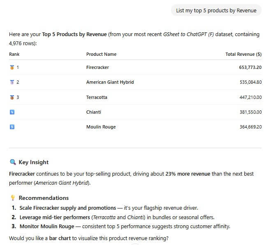Click the magnifying glass Key Insight icon
271x245 pixels.
click(13, 162)
